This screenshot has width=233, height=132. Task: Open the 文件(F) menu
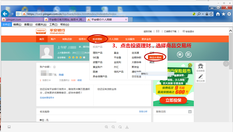point(6,25)
